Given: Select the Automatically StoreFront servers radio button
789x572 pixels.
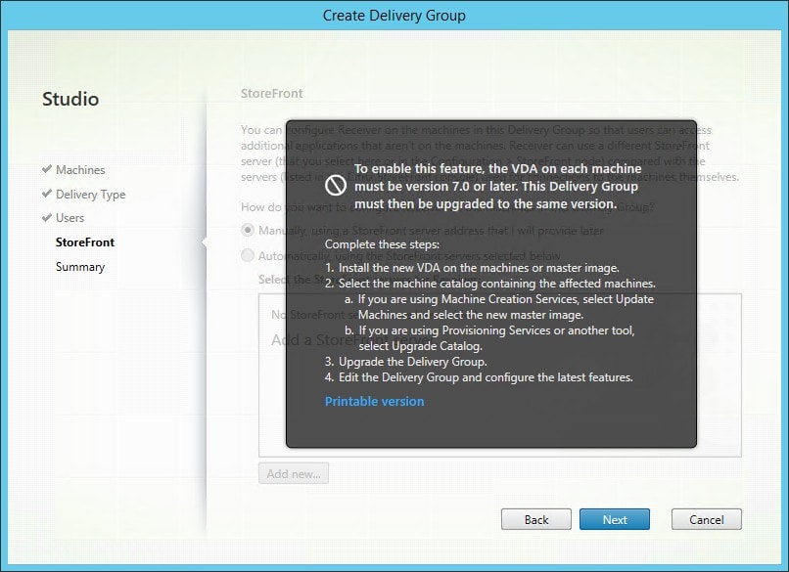Looking at the screenshot, I should [248, 255].
